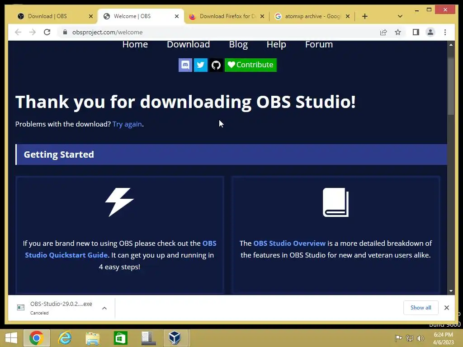Open Chrome's three-dot menu
This screenshot has height=347, width=463.
445,32
